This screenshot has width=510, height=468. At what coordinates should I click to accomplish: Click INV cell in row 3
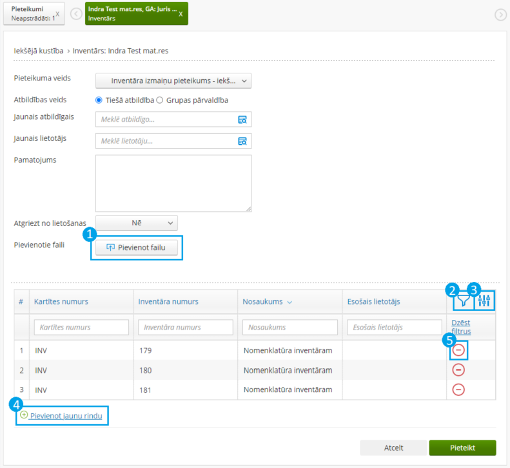(x=41, y=390)
